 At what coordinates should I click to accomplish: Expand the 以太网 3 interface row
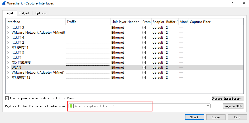pyautogui.click(x=8, y=52)
